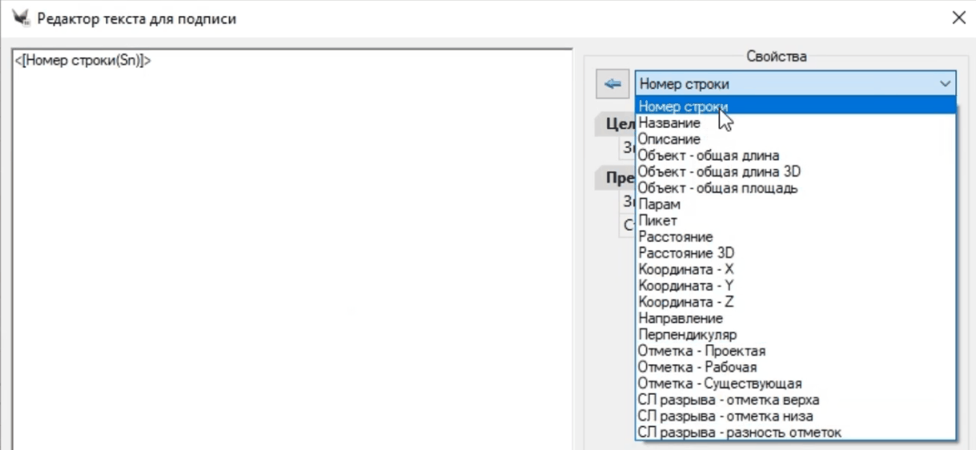Viewport: 976px width, 450px height.
Task: Pick 'Координата - Z' from list
Action: pyautogui.click(x=686, y=302)
